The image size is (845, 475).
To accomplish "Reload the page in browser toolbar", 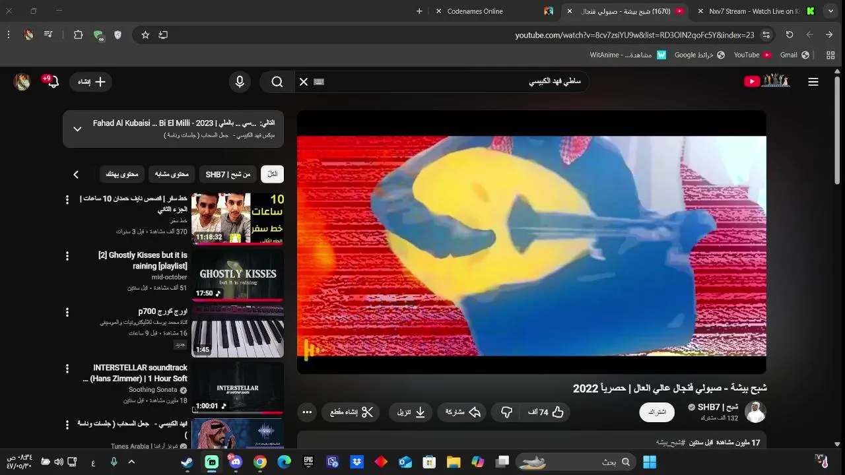I will (x=790, y=35).
